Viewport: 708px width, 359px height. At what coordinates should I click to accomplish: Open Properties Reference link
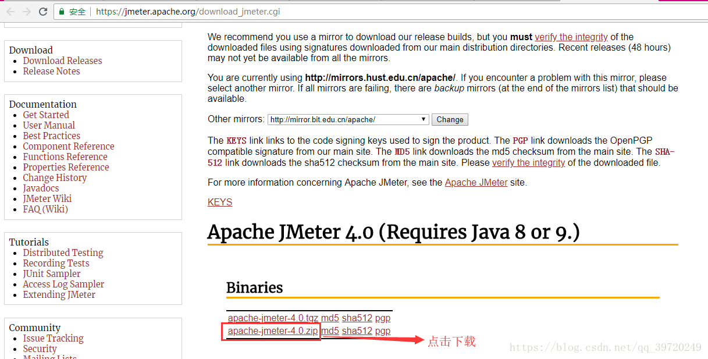pos(66,167)
